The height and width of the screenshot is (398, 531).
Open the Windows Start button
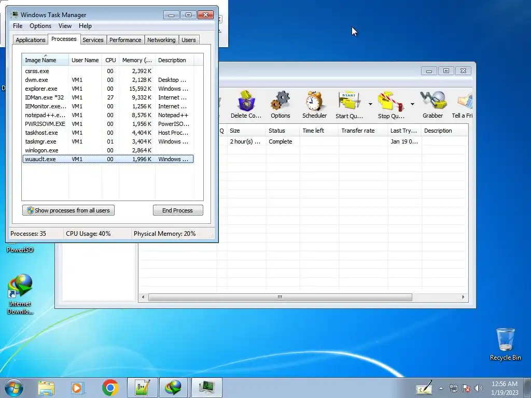[x=14, y=388]
